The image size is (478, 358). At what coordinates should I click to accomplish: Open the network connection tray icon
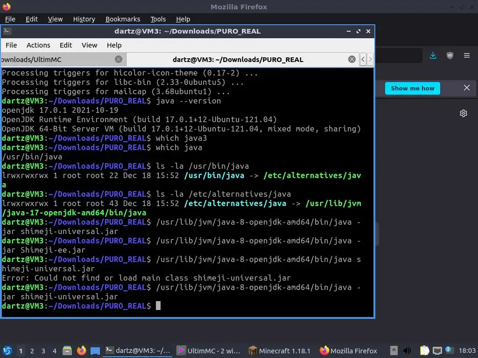click(437, 351)
